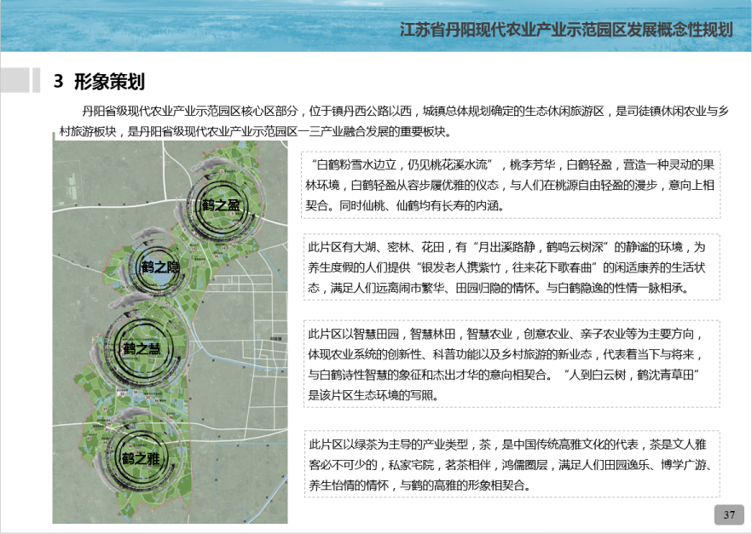Click intro paragraph line beginning 丹阳省级现代农业产业示范园区核心区
The image size is (752, 534).
[x=405, y=111]
